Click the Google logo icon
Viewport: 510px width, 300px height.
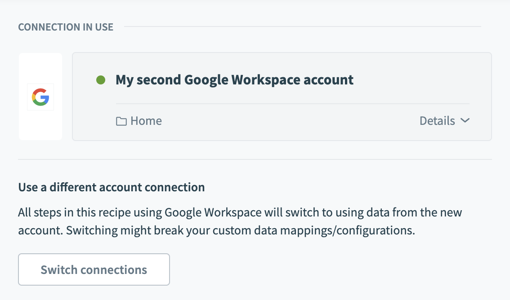(40, 97)
